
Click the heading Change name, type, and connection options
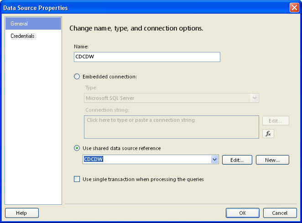pyautogui.click(x=136, y=28)
